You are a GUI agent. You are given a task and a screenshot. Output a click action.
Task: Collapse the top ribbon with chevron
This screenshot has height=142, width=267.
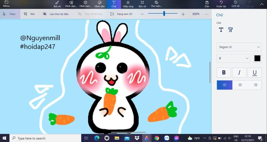pyautogui.click(x=262, y=4)
